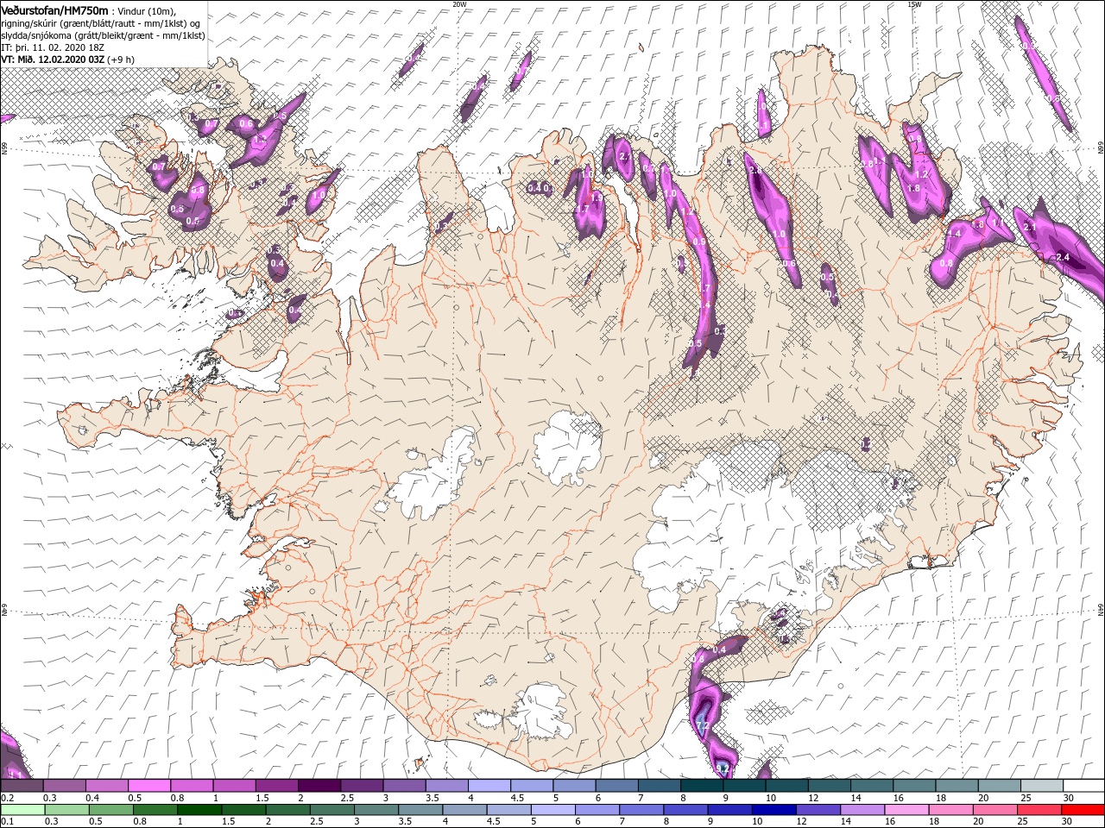Viewport: 1105px width, 828px height.
Task: Click the Veðurstofan/HM750m map title
Action: [x=54, y=9]
